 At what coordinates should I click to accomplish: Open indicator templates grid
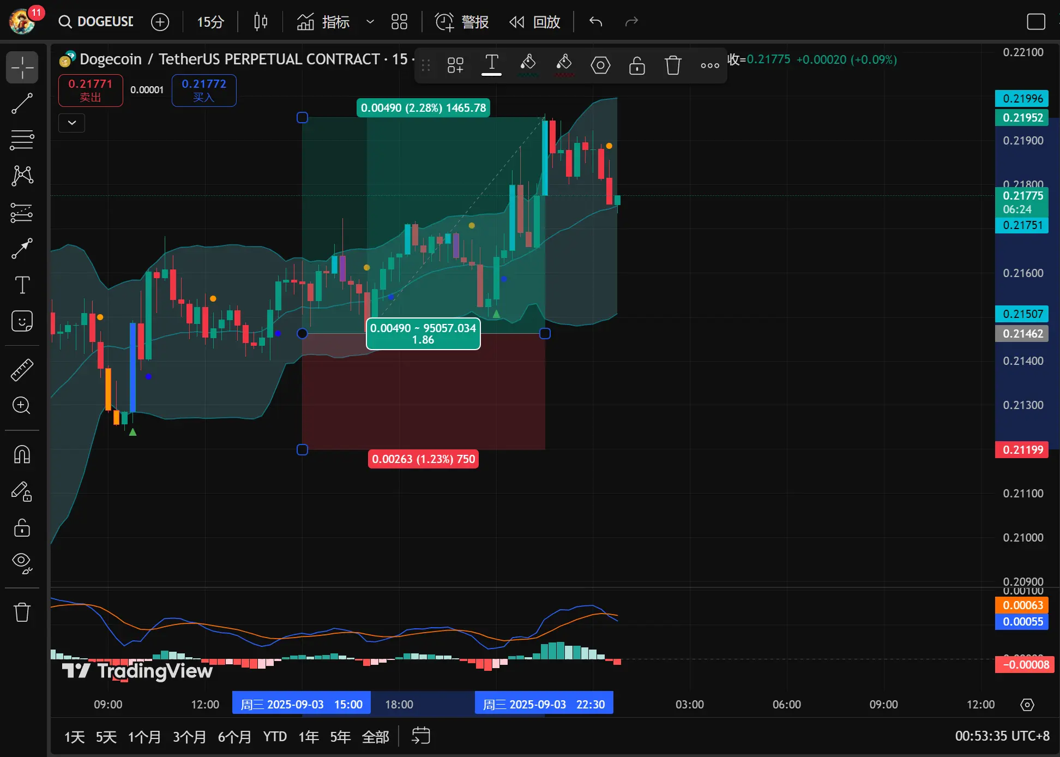tap(399, 22)
